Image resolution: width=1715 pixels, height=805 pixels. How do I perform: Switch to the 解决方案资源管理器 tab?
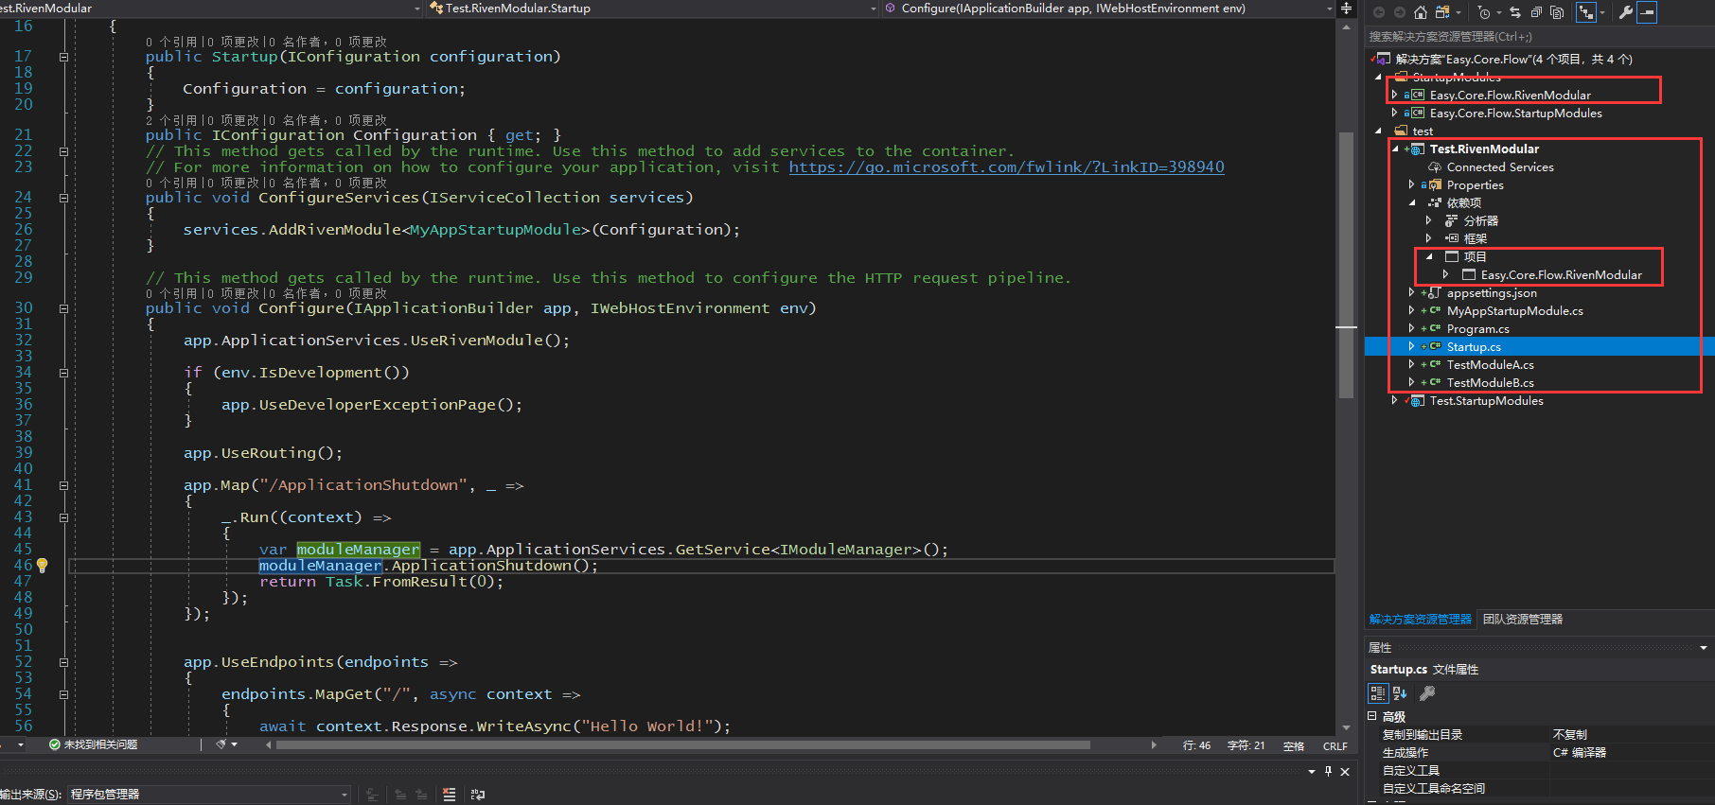(1420, 620)
